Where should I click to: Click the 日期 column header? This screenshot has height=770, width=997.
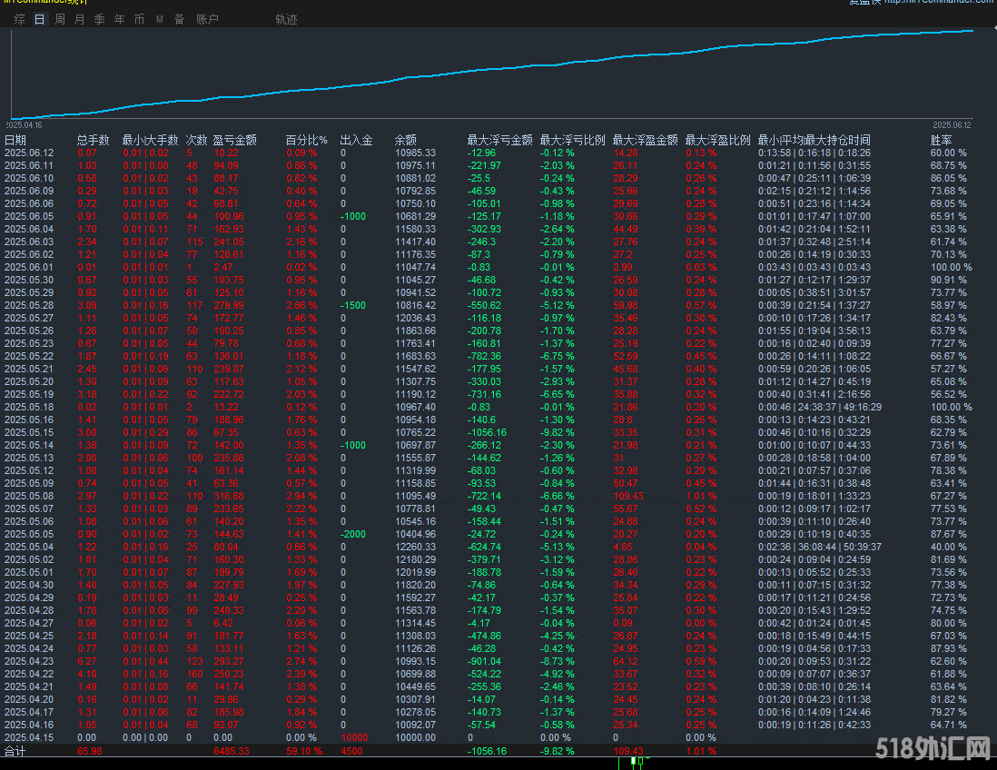pyautogui.click(x=15, y=140)
